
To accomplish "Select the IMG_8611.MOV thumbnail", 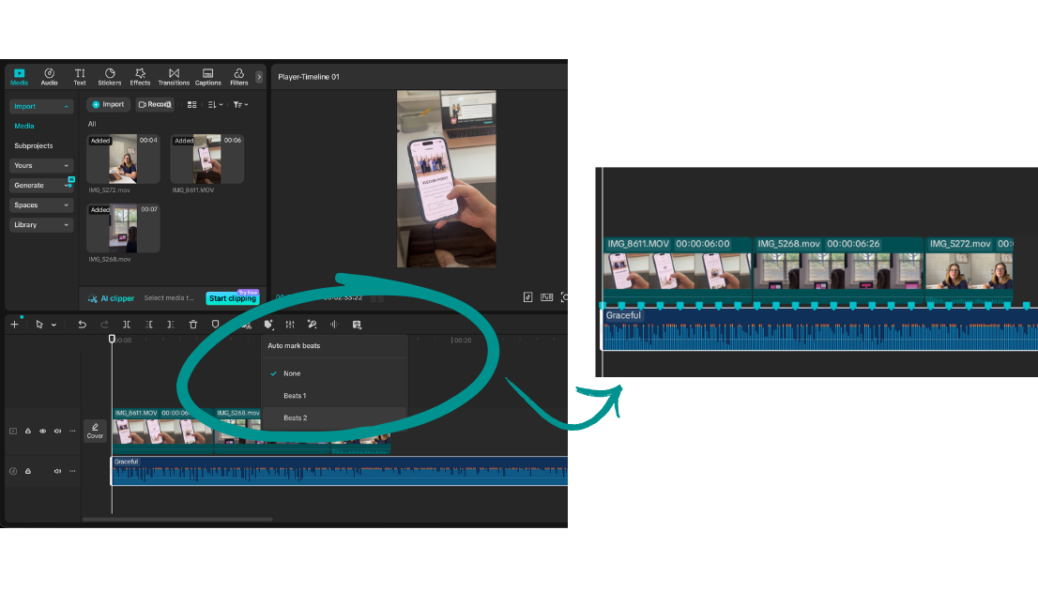I will pos(206,159).
